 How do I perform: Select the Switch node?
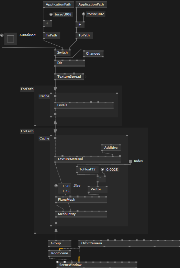coord(63,53)
